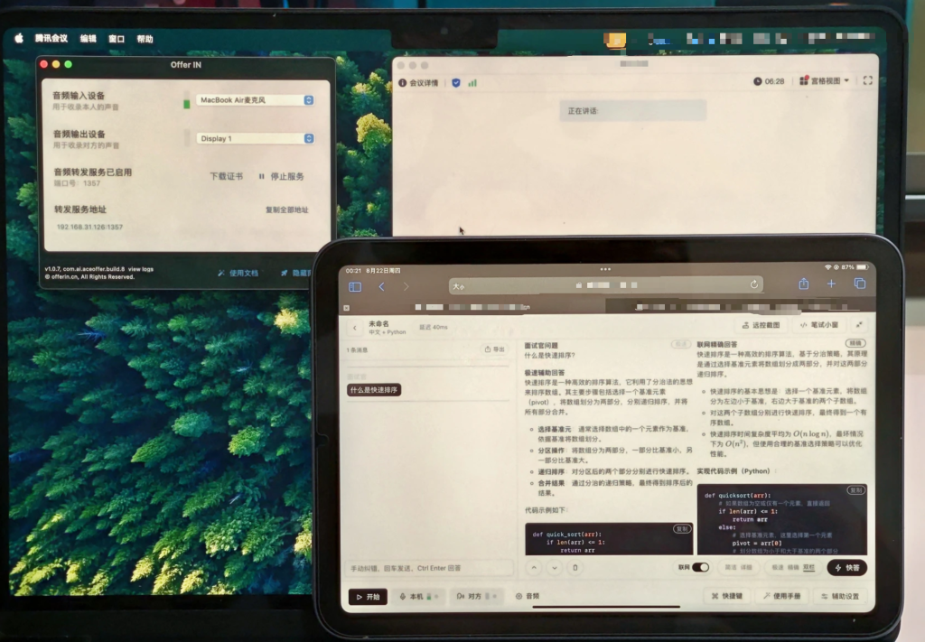Click the Safari sidebar icon

pos(355,286)
